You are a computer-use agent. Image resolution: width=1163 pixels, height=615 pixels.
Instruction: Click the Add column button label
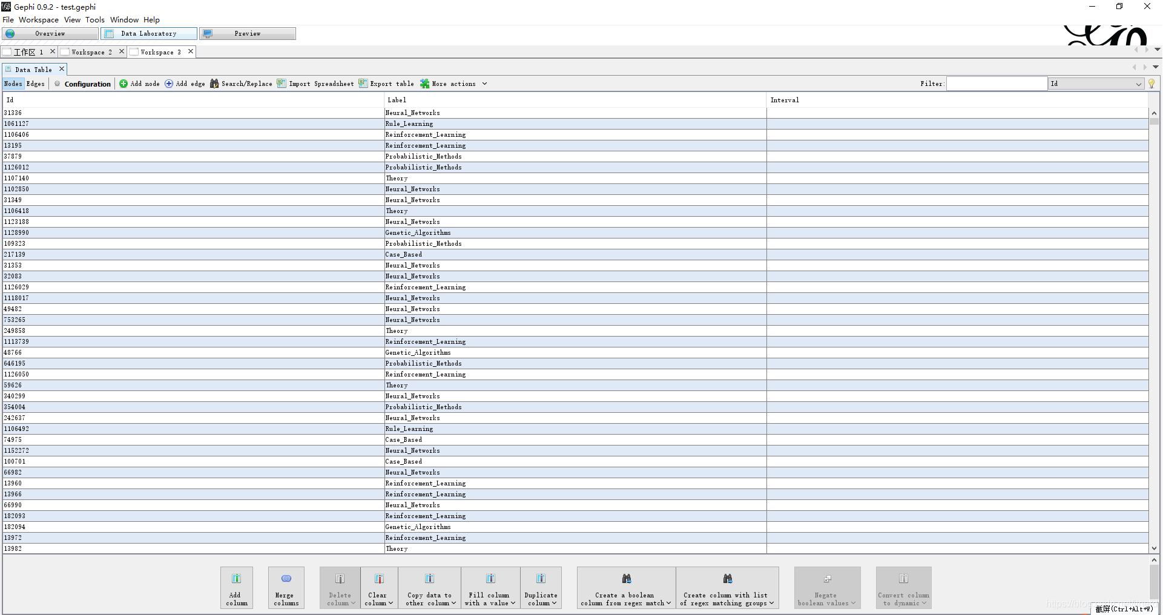click(x=237, y=599)
